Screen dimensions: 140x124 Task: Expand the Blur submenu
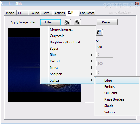point(68,55)
